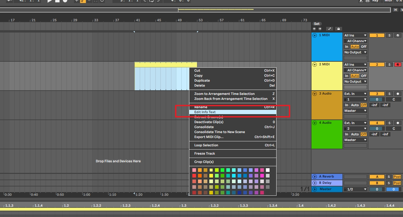
Task: Toggle the lock envelopes padlock icon
Action: (x=339, y=29)
